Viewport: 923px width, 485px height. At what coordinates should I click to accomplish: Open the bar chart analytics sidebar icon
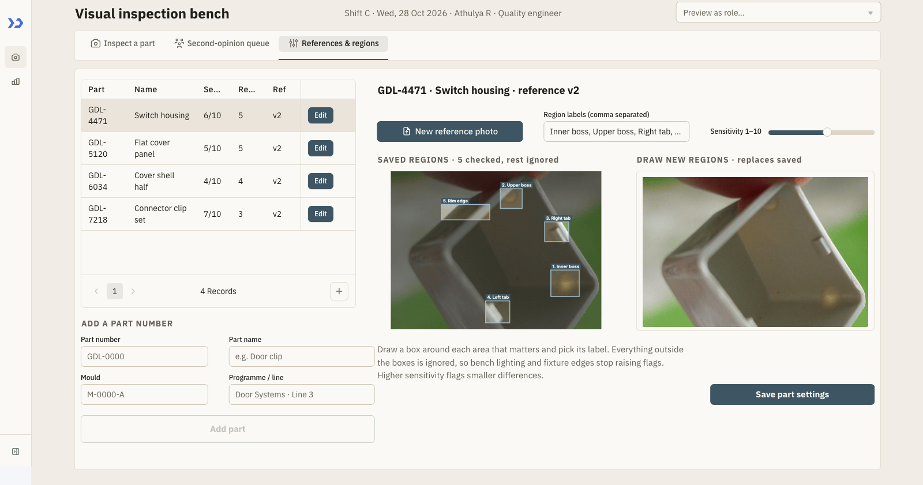click(x=16, y=81)
